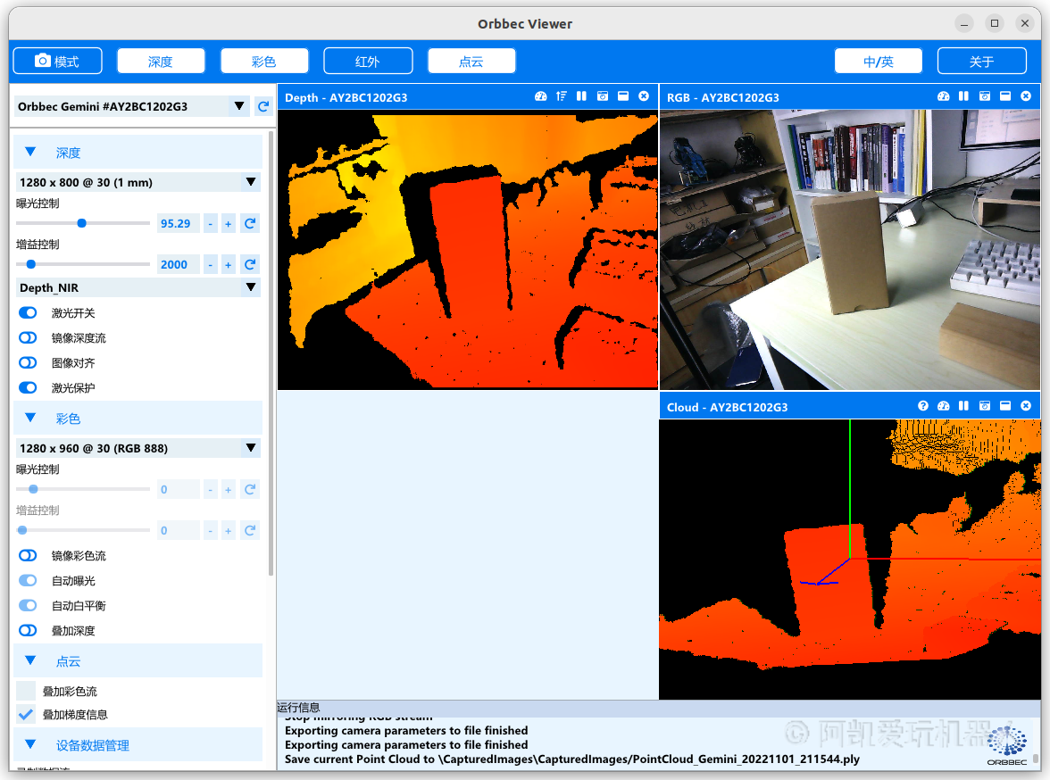Screen dimensions: 1050x780
Task: Toggle 图像对齐 image alignment
Action: click(29, 362)
